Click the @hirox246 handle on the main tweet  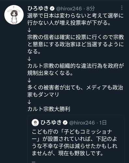coord(69,8)
